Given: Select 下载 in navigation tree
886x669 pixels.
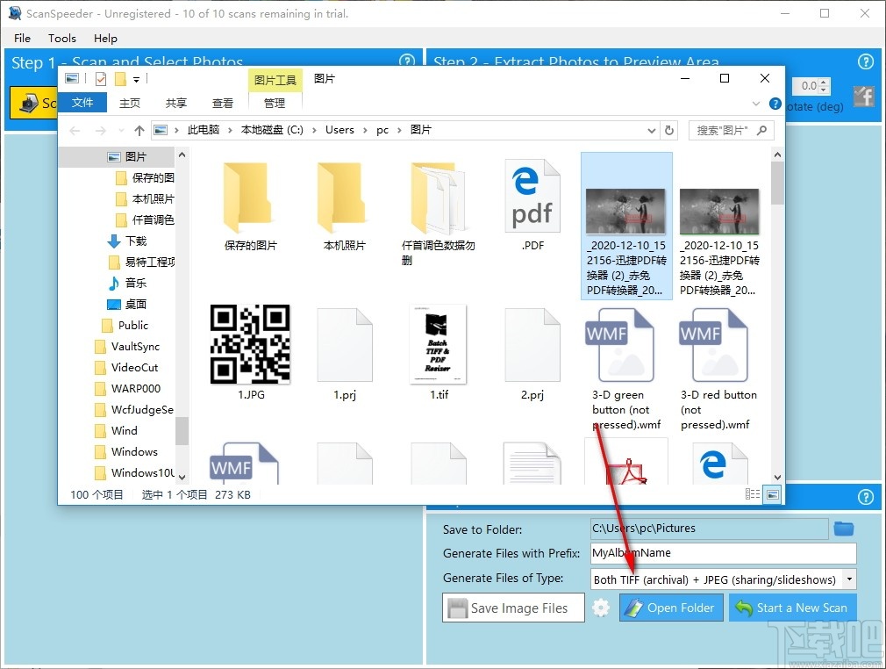Looking at the screenshot, I should [127, 241].
